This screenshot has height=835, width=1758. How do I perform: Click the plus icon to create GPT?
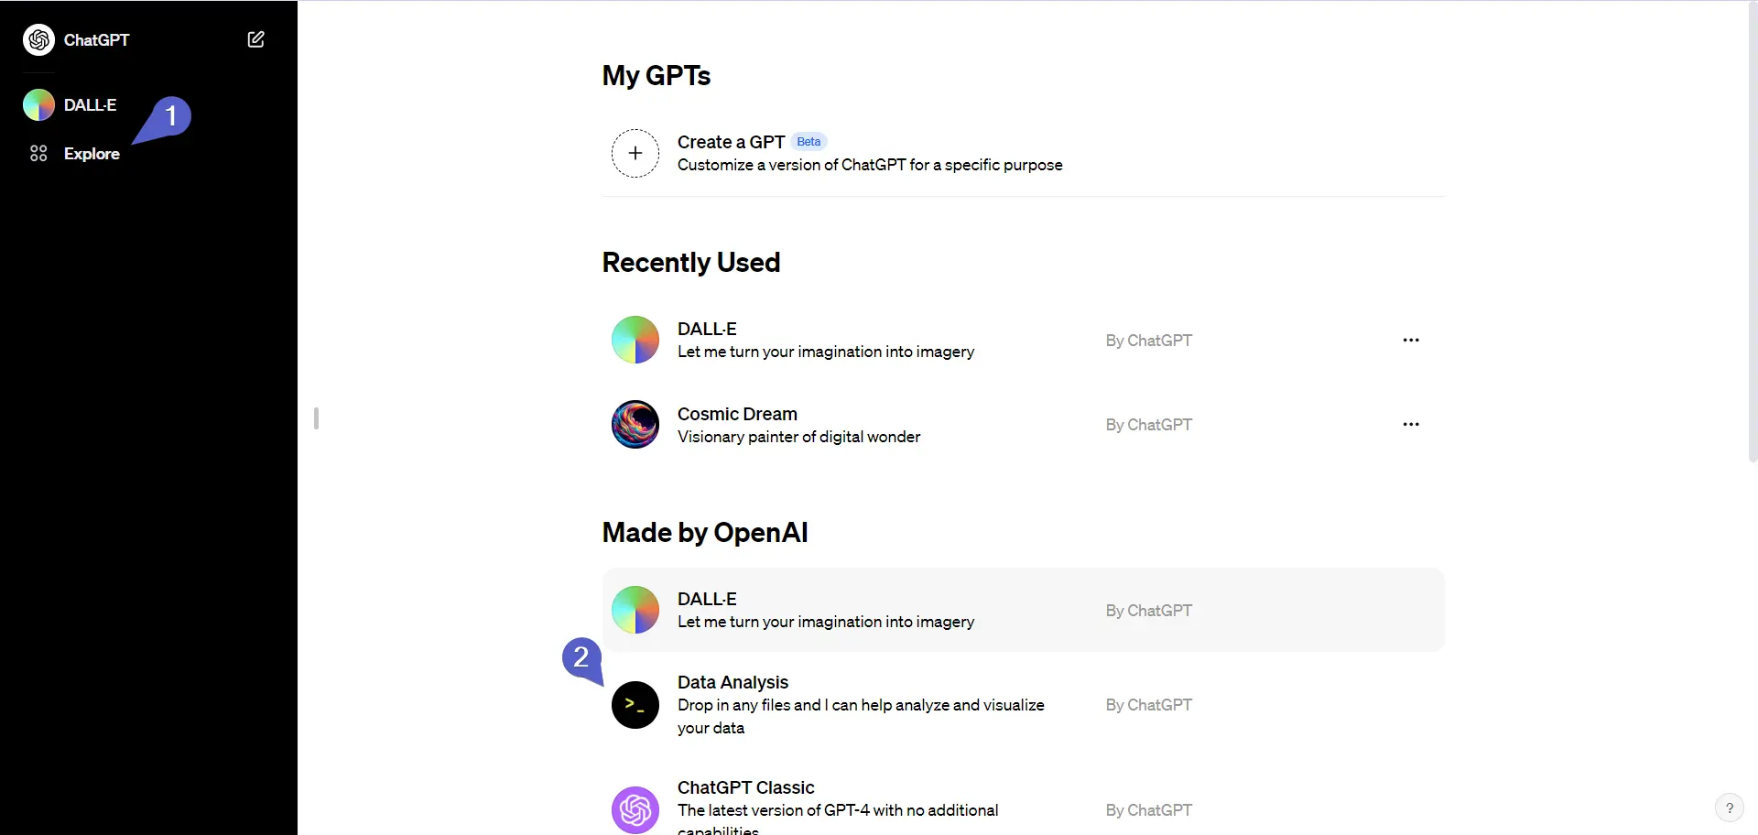635,153
